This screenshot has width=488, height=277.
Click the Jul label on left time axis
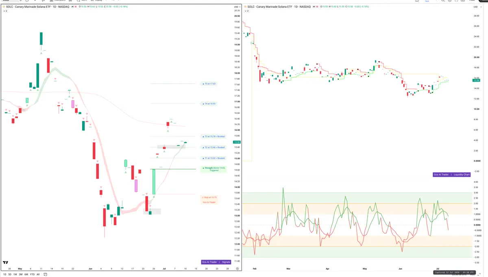pyautogui.click(x=164, y=269)
